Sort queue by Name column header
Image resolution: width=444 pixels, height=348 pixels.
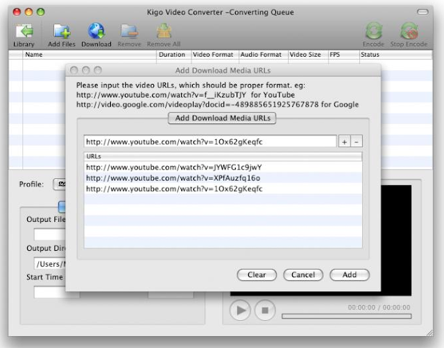pos(89,55)
